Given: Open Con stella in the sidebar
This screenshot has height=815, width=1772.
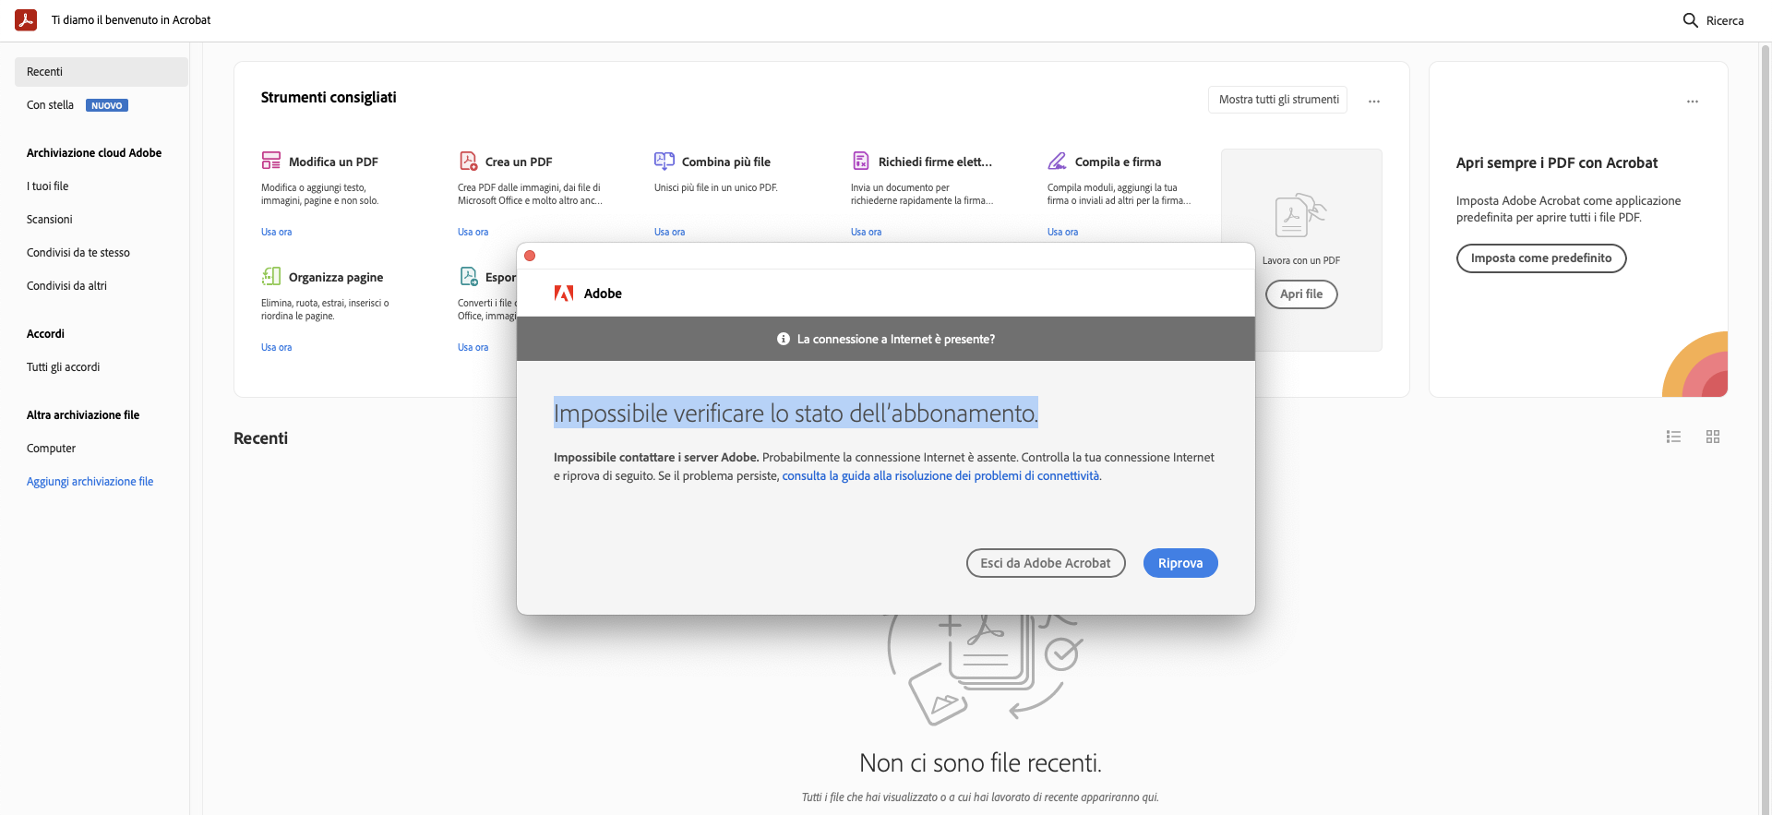Looking at the screenshot, I should click(x=50, y=105).
